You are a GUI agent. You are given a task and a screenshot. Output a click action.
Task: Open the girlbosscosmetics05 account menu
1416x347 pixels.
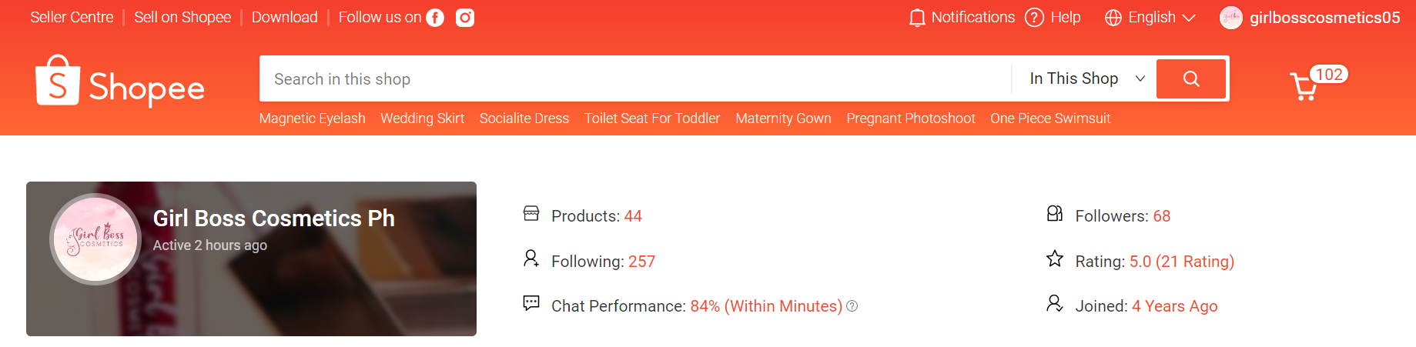tap(1324, 18)
